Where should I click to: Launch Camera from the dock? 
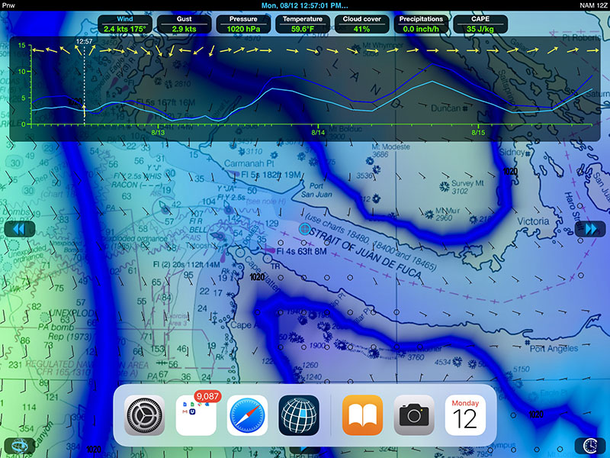pyautogui.click(x=414, y=415)
